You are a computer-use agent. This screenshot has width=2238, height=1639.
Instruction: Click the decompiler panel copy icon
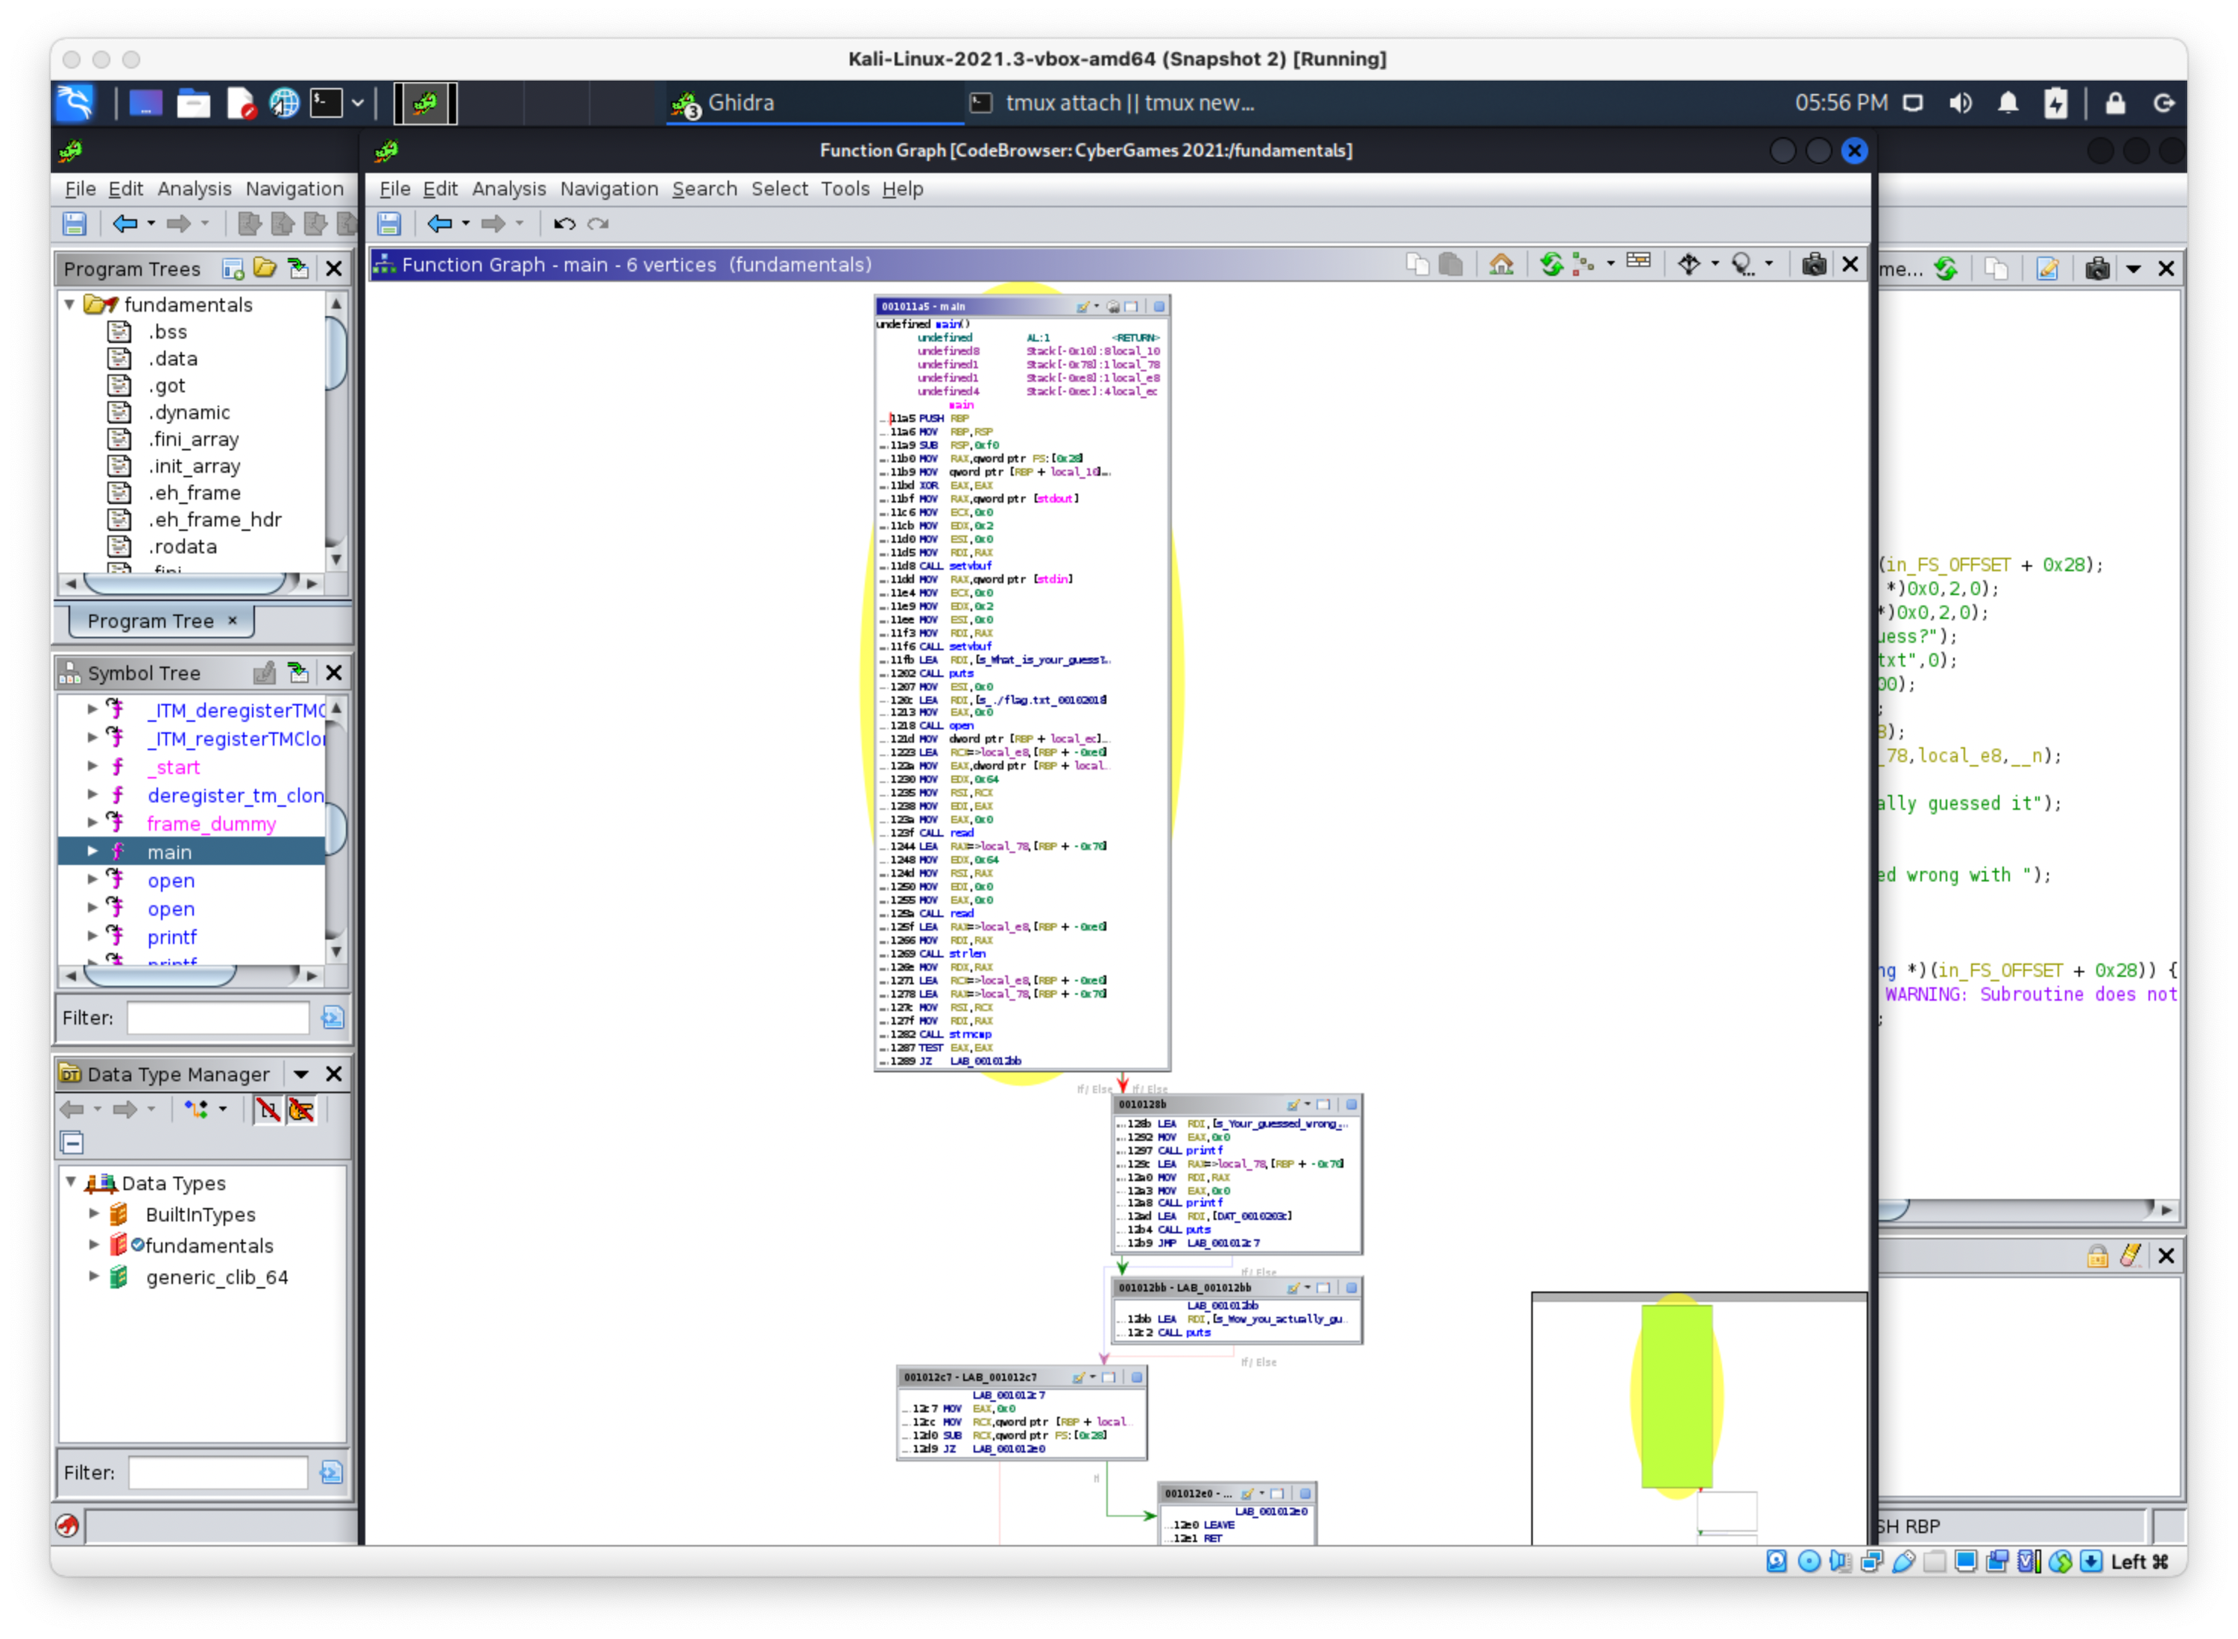pyautogui.click(x=1997, y=269)
